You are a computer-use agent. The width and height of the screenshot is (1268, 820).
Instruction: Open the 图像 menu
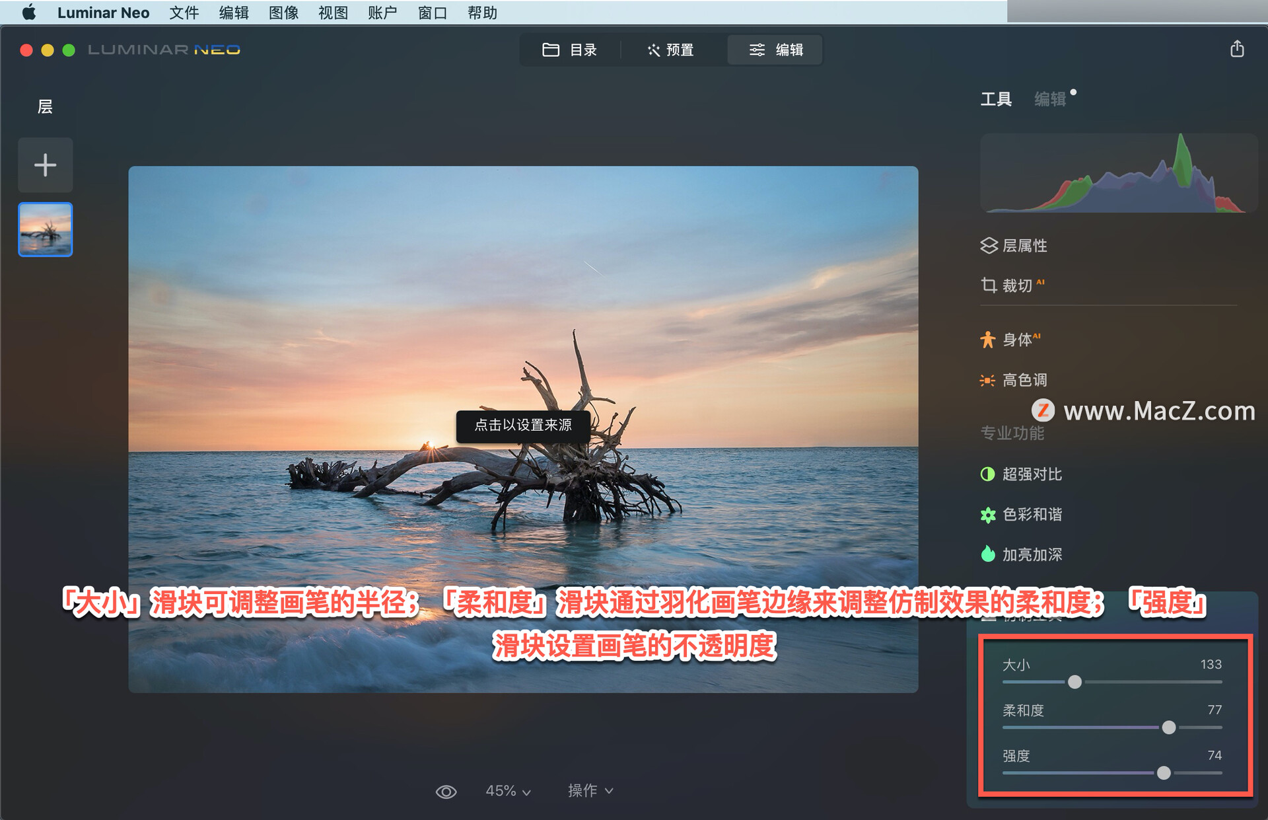283,13
